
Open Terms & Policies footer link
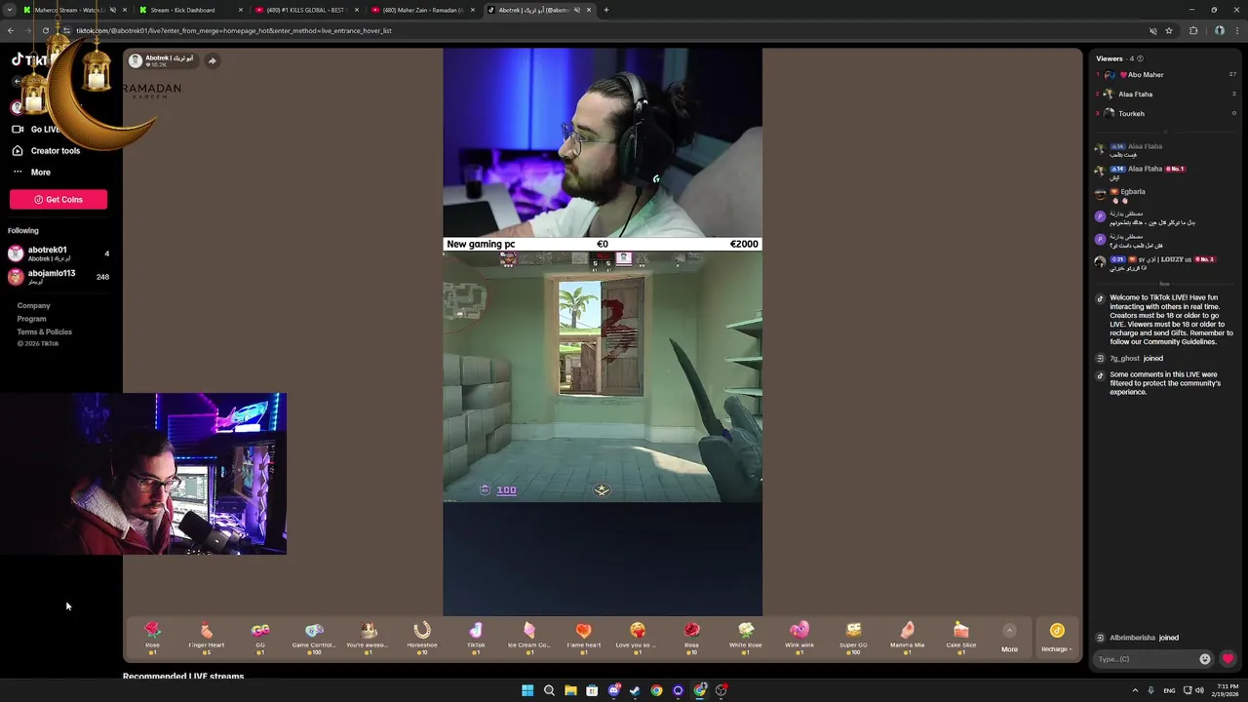click(x=44, y=331)
